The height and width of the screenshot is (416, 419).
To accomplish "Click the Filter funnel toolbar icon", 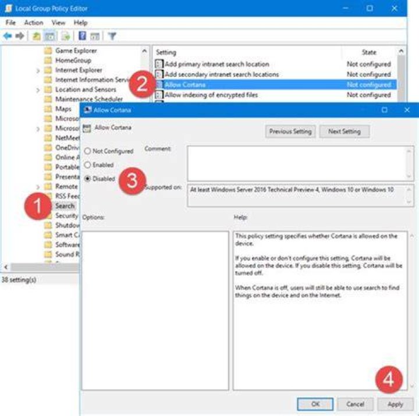I will click(112, 36).
